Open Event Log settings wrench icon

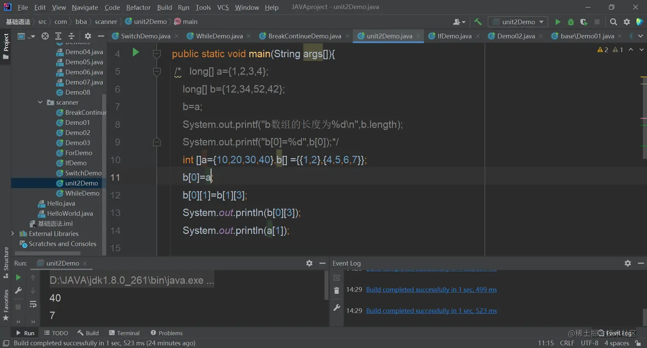pos(337,307)
